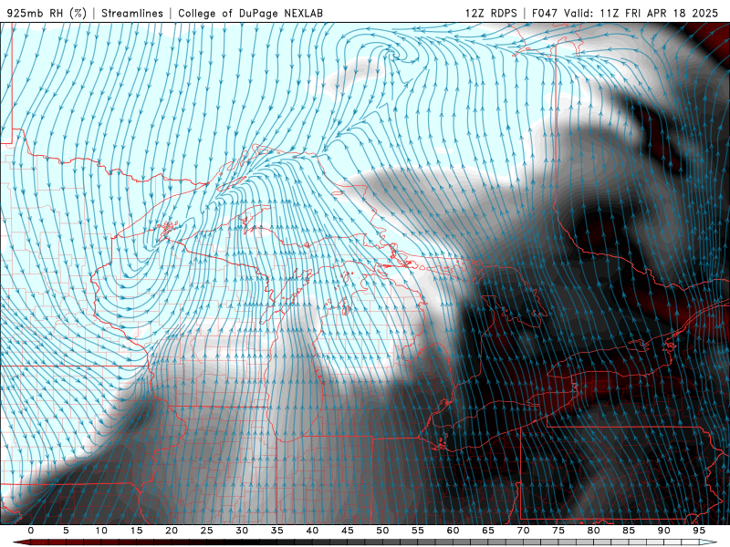The width and height of the screenshot is (730, 547).
Task: Select the '35' colorbar scale label
Action: [x=277, y=531]
